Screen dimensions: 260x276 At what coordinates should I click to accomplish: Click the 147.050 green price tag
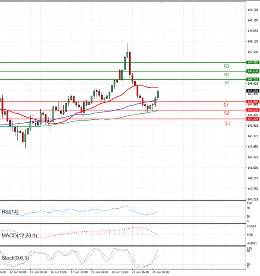pyautogui.click(x=253, y=62)
